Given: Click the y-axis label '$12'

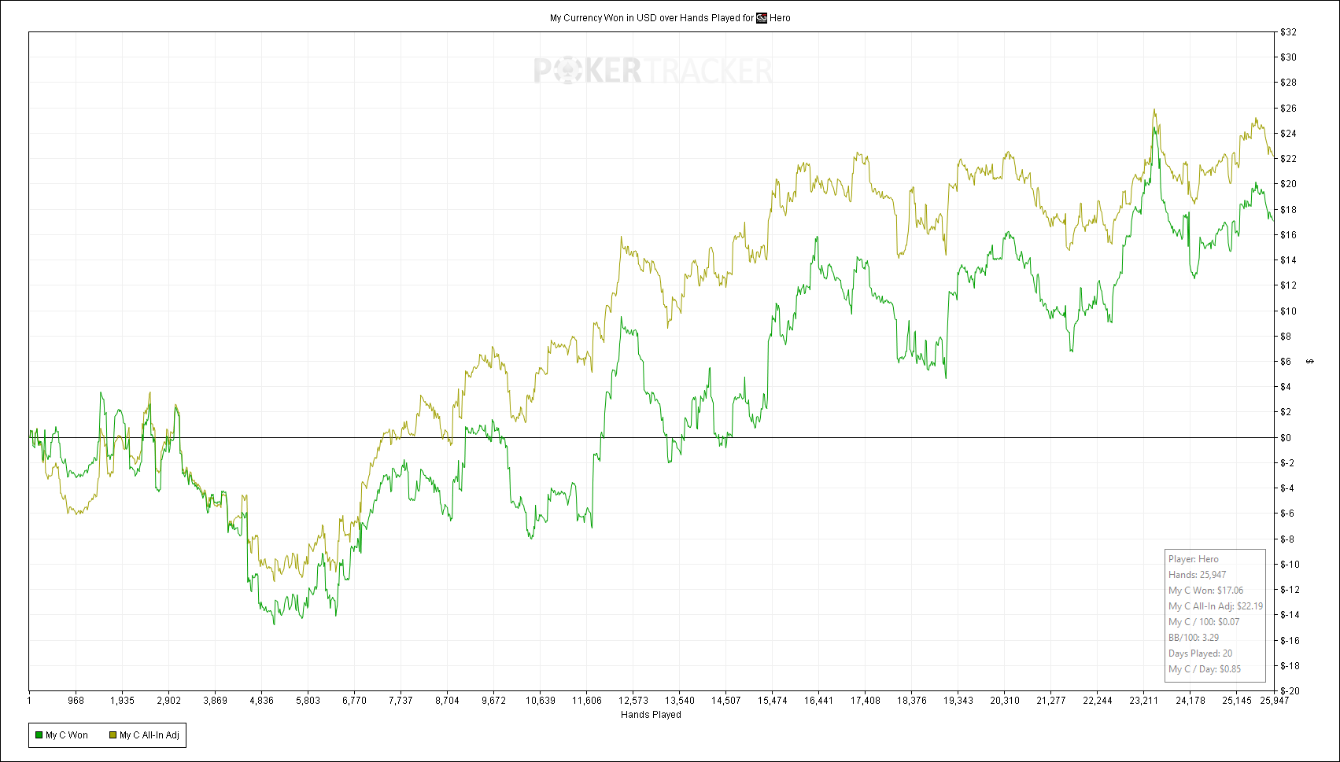Looking at the screenshot, I should coord(1288,285).
